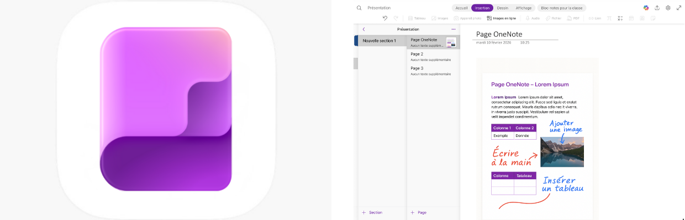Click the Page OneNote title field
Image resolution: width=685 pixels, height=220 pixels.
499,34
